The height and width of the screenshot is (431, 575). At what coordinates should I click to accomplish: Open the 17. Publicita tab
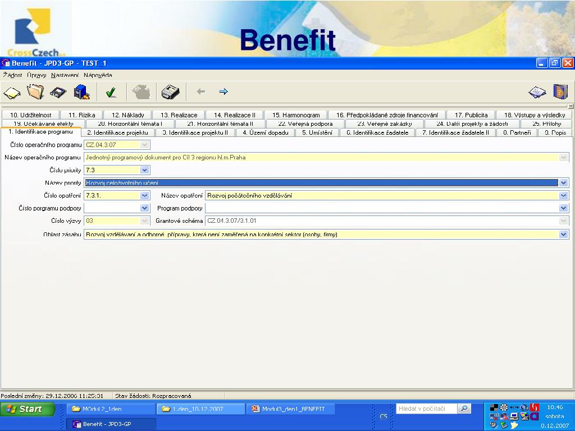pyautogui.click(x=471, y=115)
